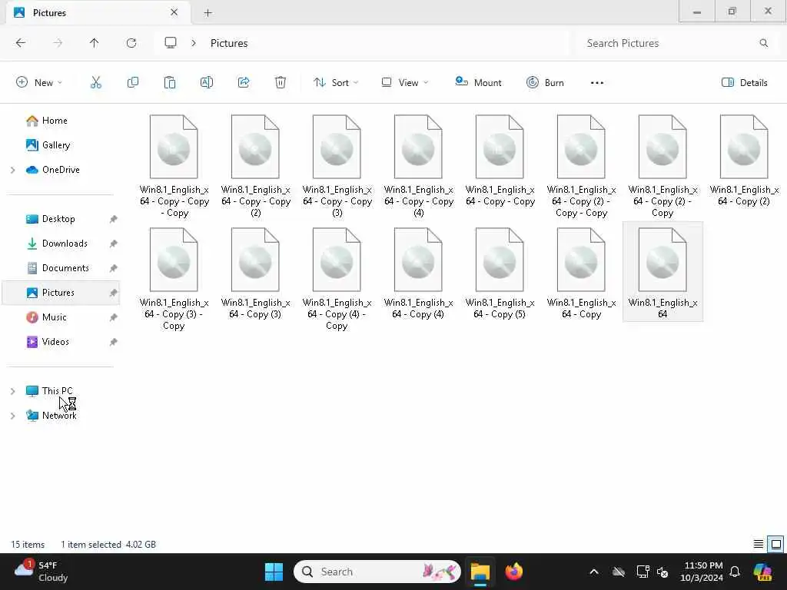This screenshot has height=590, width=787.
Task: Show hidden system tray icons
Action: pyautogui.click(x=594, y=572)
